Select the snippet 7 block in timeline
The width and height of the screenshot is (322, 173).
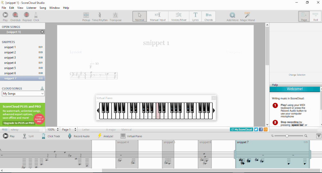tap(272, 154)
